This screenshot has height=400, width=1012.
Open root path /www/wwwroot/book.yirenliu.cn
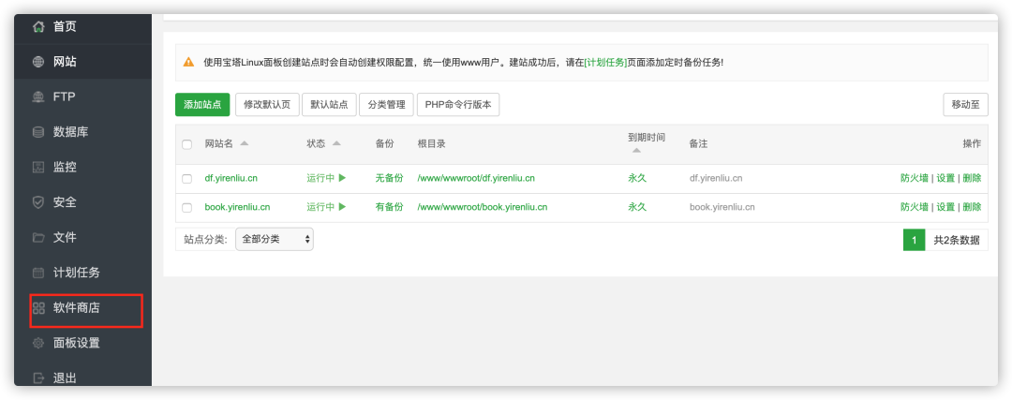pos(483,207)
